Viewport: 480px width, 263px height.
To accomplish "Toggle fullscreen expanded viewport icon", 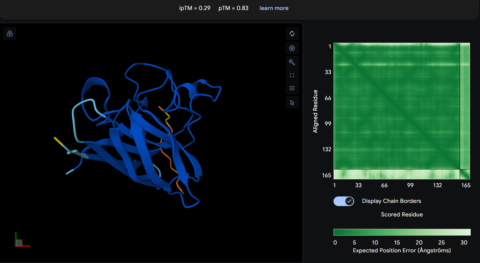I will 292,75.
